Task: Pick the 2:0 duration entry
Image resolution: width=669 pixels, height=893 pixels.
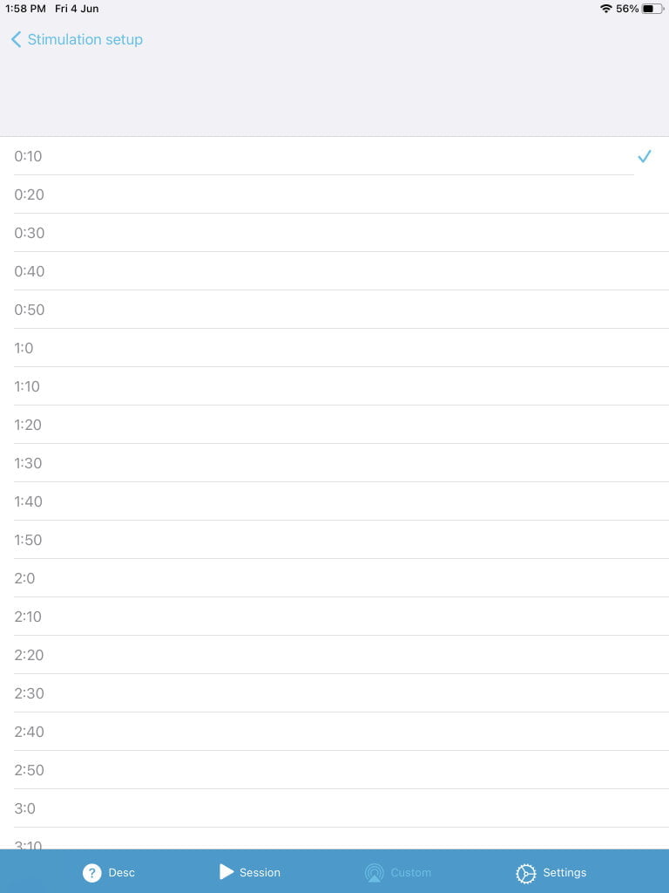Action: pyautogui.click(x=334, y=578)
